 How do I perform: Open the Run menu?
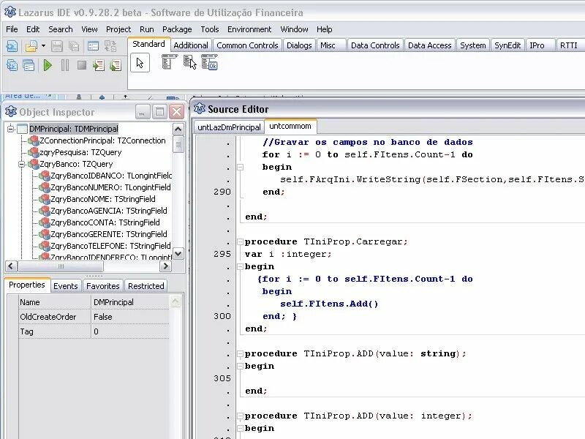point(147,29)
